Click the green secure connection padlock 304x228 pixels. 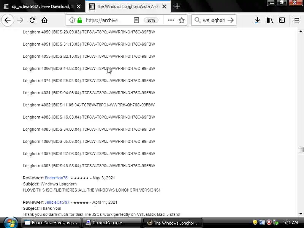click(x=80, y=20)
